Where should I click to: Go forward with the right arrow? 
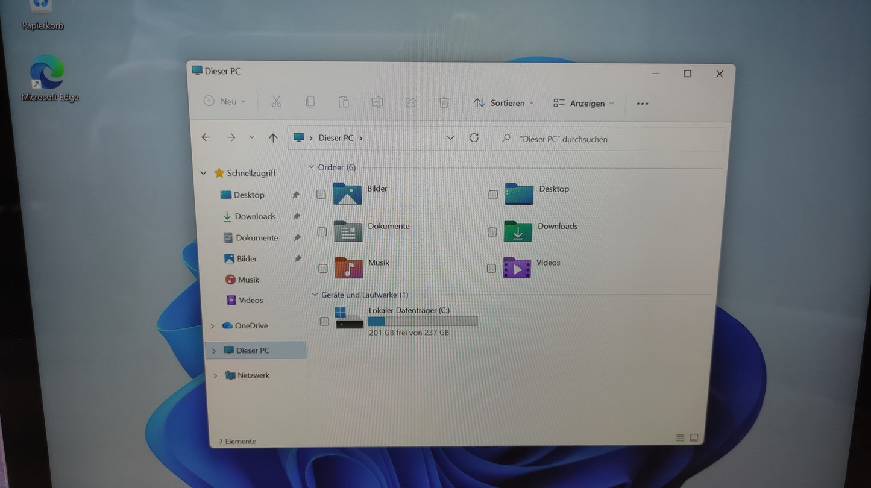pyautogui.click(x=231, y=137)
